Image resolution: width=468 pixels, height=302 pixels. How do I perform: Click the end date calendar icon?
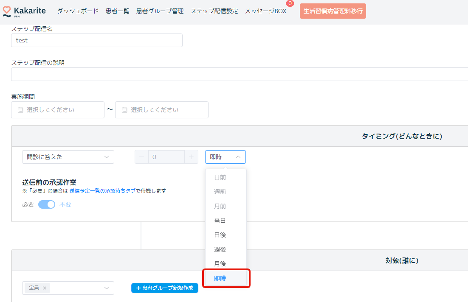click(124, 110)
